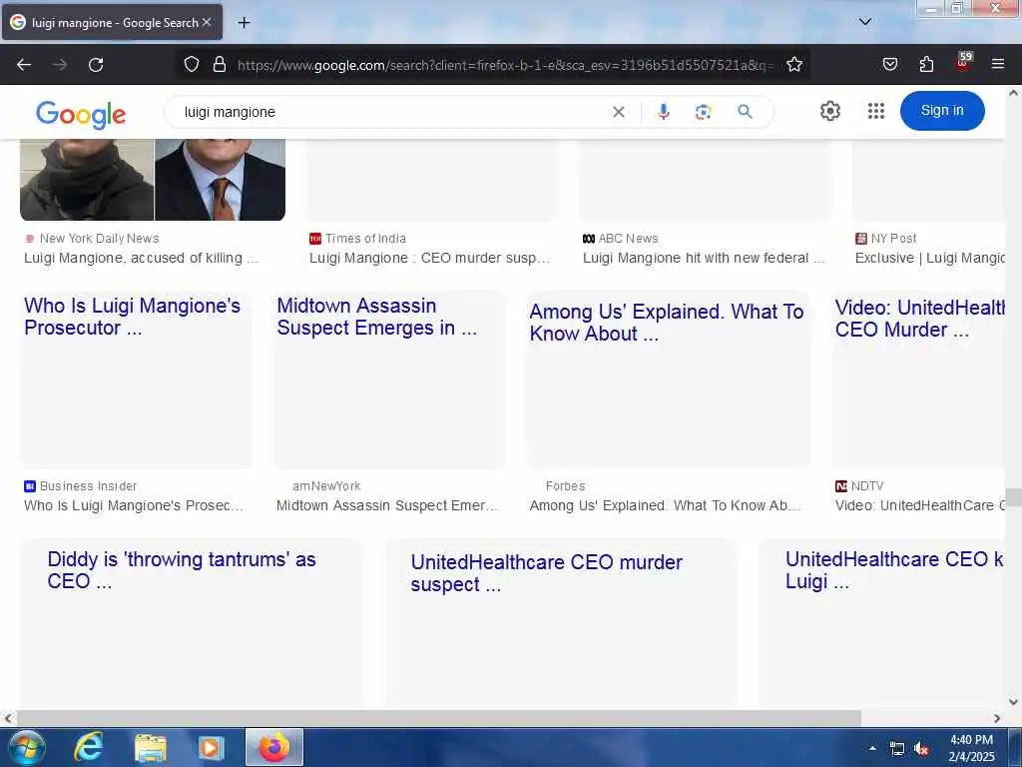Select the luigi mangione Google Search tab
Screen dimensions: 1022x767
[112, 22]
